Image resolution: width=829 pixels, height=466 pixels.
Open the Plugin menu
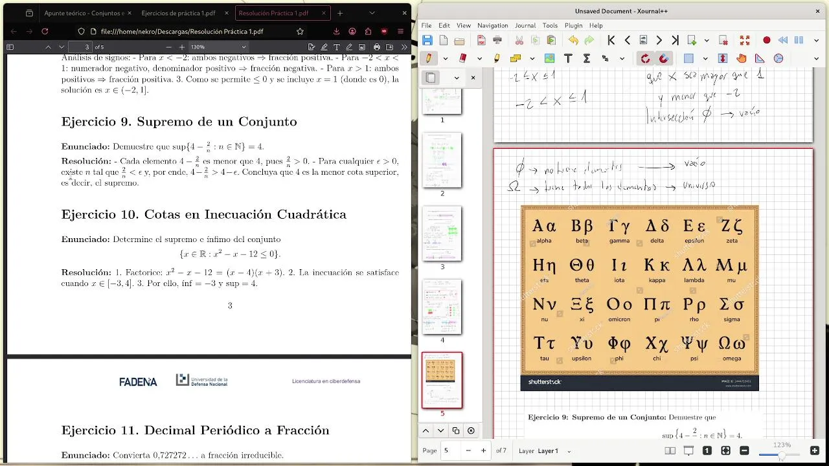click(573, 25)
